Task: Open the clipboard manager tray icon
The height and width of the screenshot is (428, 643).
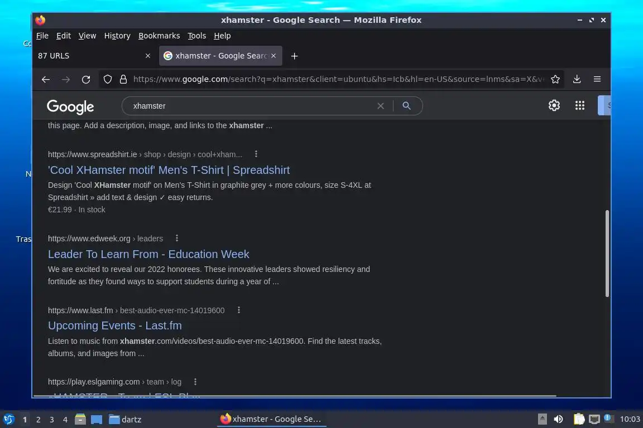Action: 579,419
